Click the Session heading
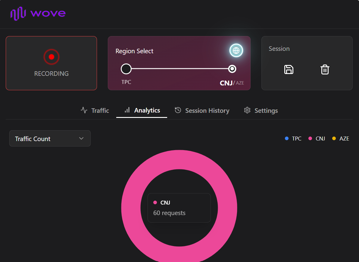The image size is (359, 262). point(279,49)
